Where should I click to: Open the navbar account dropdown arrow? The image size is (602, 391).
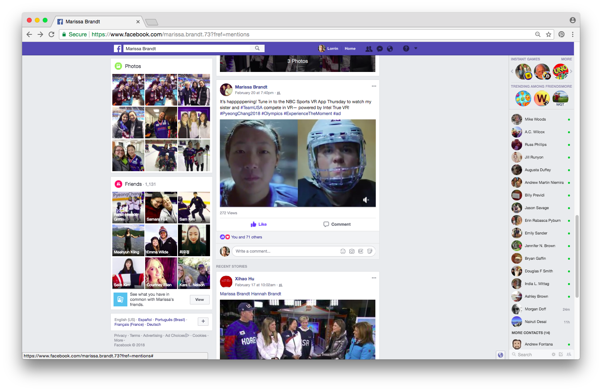coord(415,48)
